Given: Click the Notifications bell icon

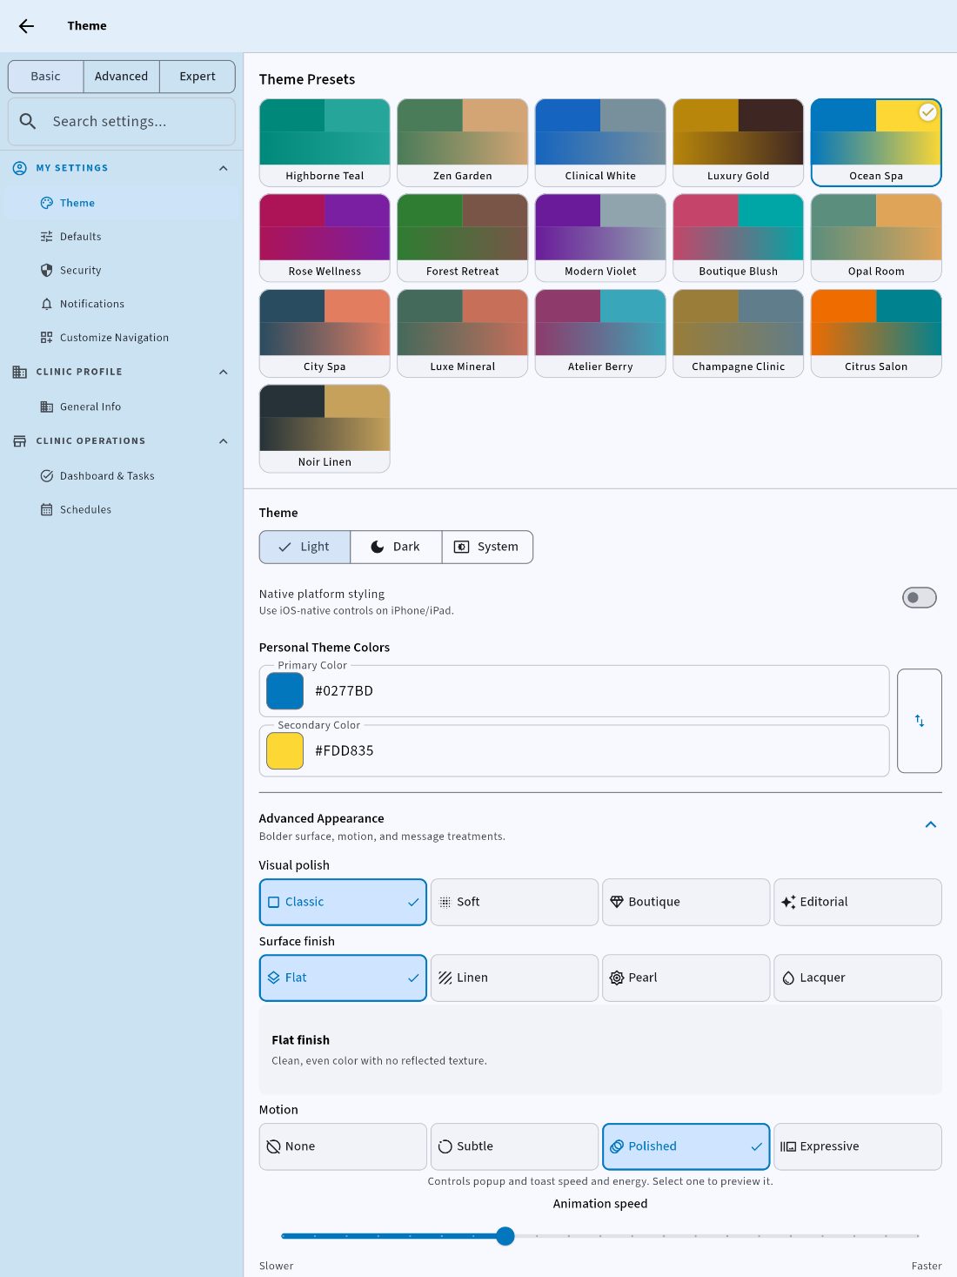Looking at the screenshot, I should [47, 304].
